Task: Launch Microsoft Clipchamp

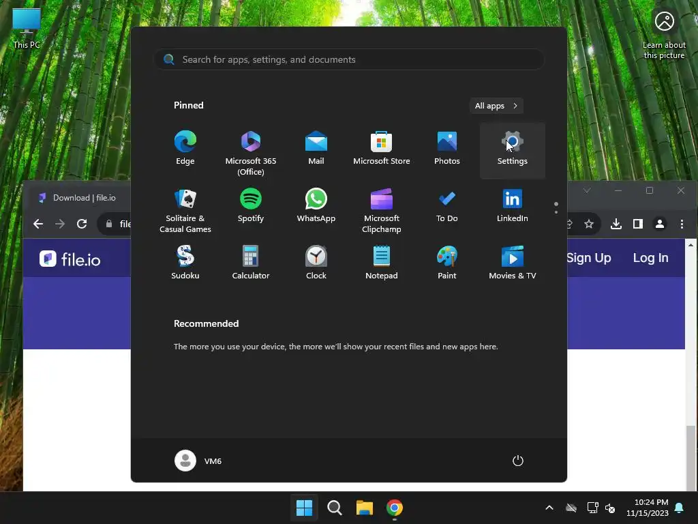Action: tap(382, 209)
